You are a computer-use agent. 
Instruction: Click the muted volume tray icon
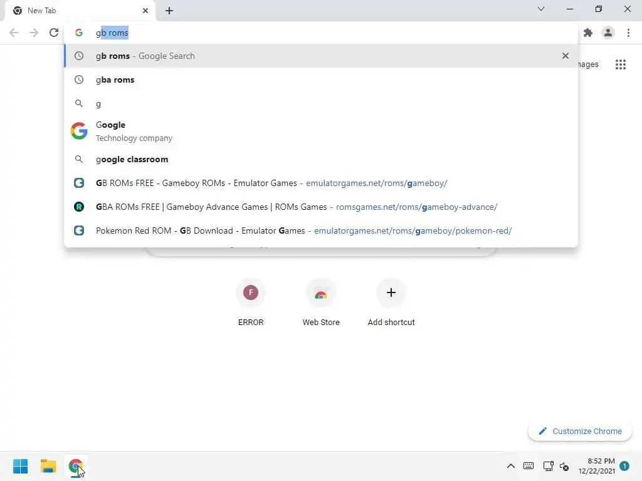pyautogui.click(x=565, y=466)
